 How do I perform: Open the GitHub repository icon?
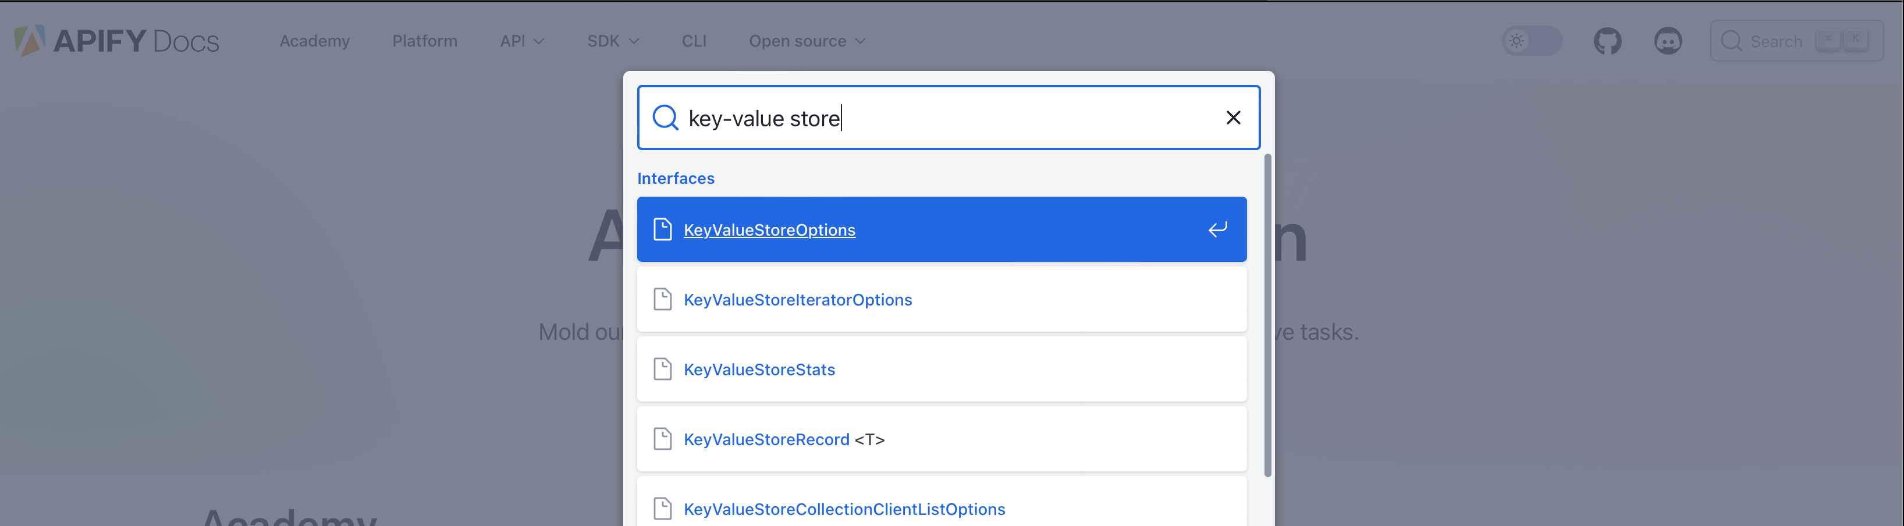click(1608, 41)
